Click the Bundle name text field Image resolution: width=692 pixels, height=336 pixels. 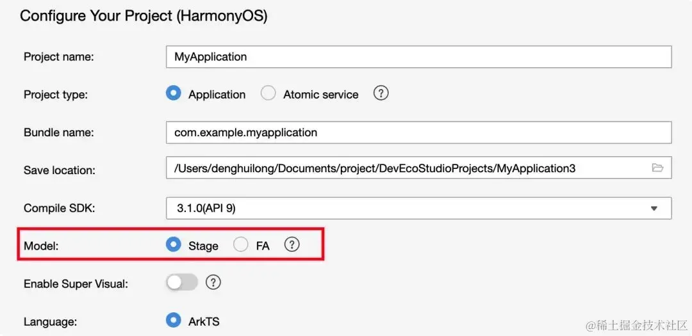418,132
